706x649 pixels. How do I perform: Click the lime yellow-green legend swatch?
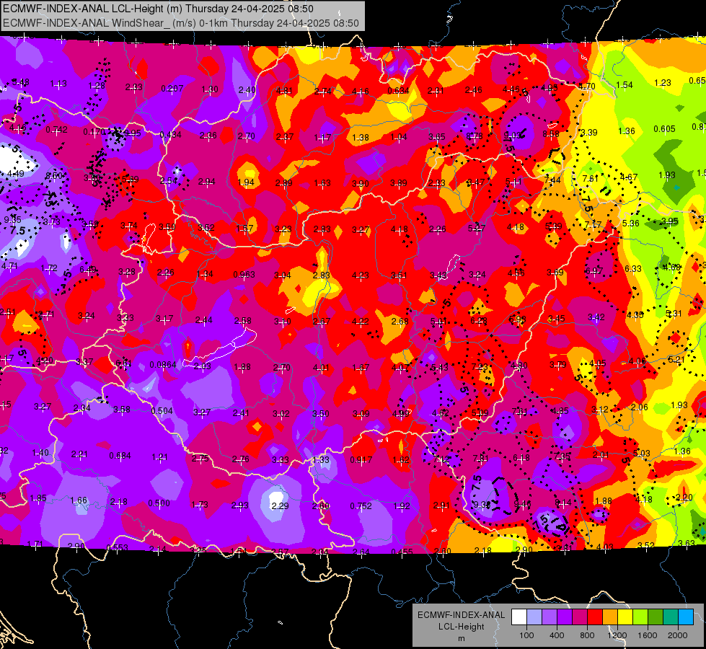coord(640,617)
